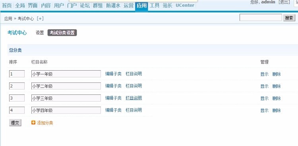298x146 pixels.
Task: Go to the 内容 tab
Action: coord(46,5)
